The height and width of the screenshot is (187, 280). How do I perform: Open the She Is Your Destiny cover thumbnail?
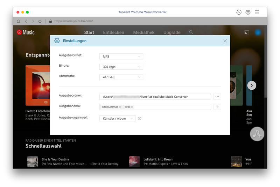coord(33,162)
